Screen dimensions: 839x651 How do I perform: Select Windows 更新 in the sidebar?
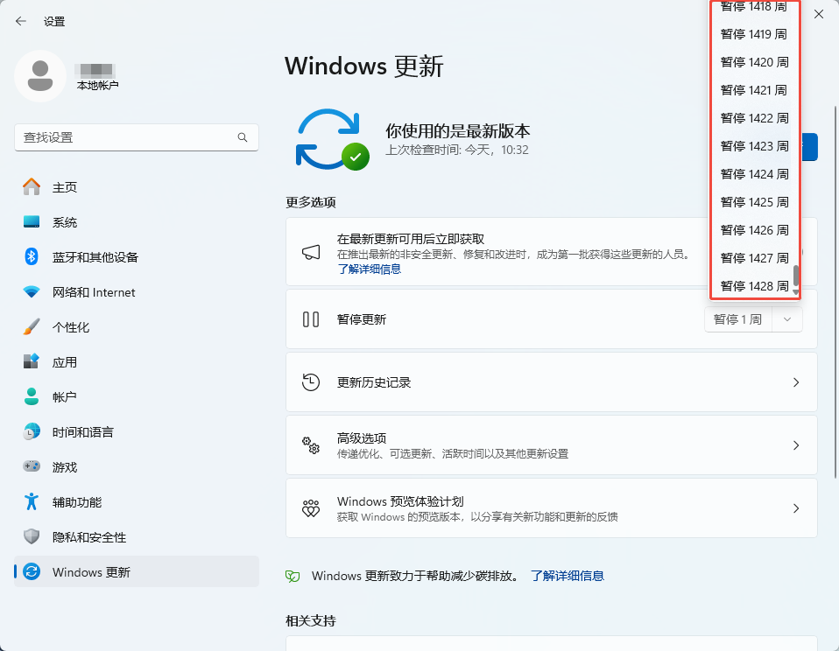coord(137,572)
